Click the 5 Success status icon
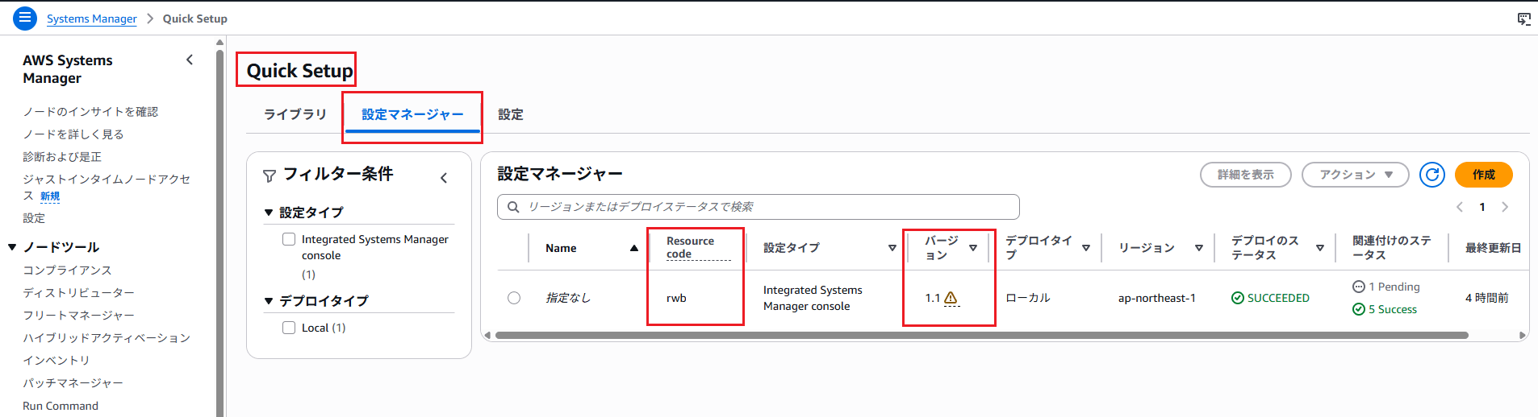 pos(1359,309)
